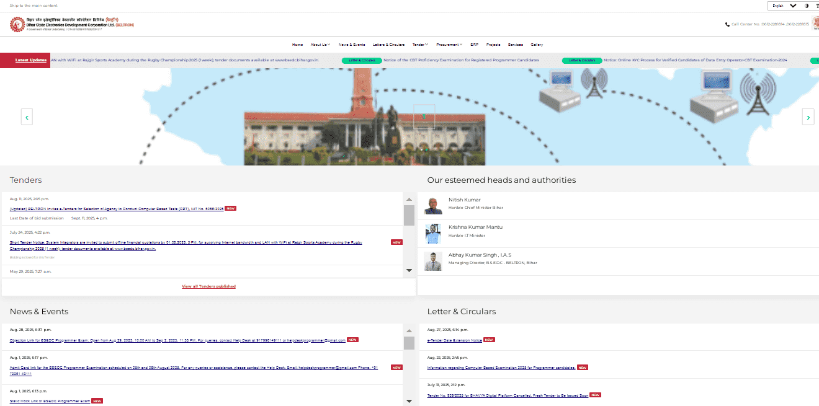Viewport: 819px width, 406px height.
Task: Select the middle carousel dot indicator
Action: coord(426,149)
